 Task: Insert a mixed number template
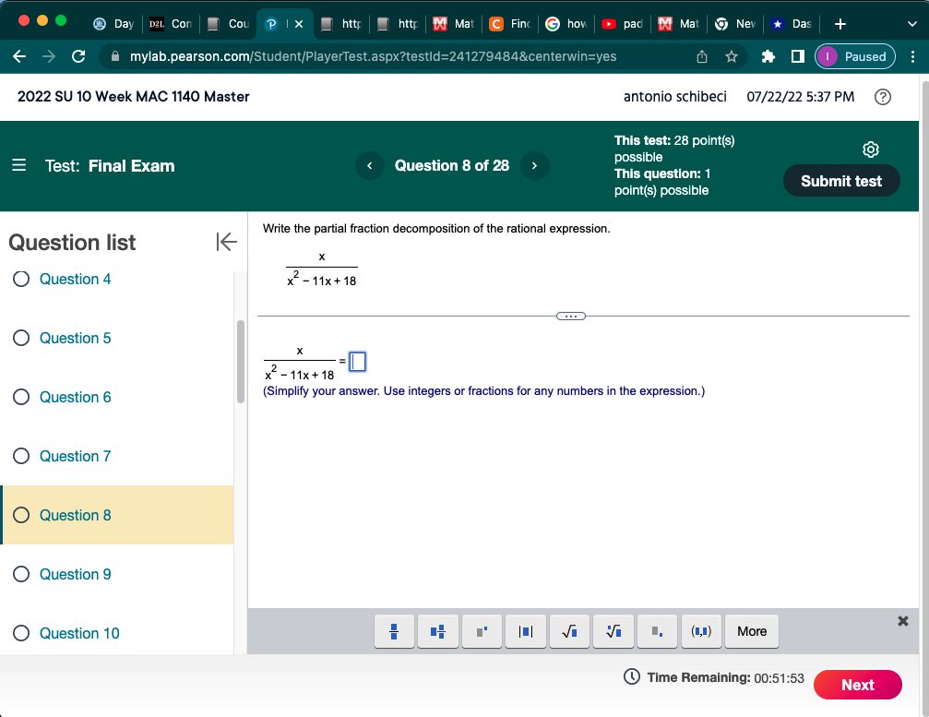(437, 631)
